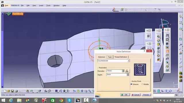Click the Plane reference element icon

tap(181, 67)
